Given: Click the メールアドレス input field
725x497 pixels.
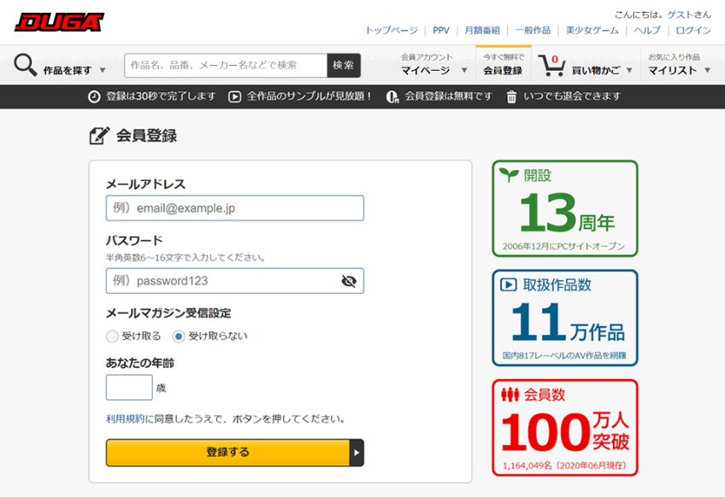Looking at the screenshot, I should (235, 208).
